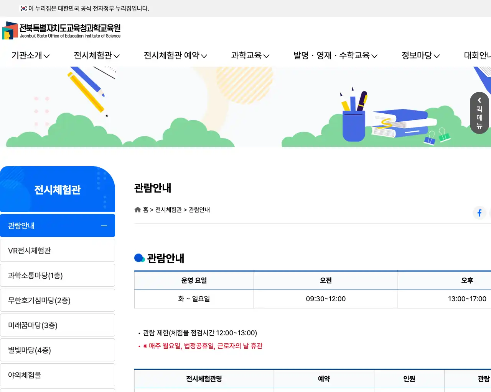
Task: Collapse 관람안내 using the minus toggle
Action: (x=104, y=226)
